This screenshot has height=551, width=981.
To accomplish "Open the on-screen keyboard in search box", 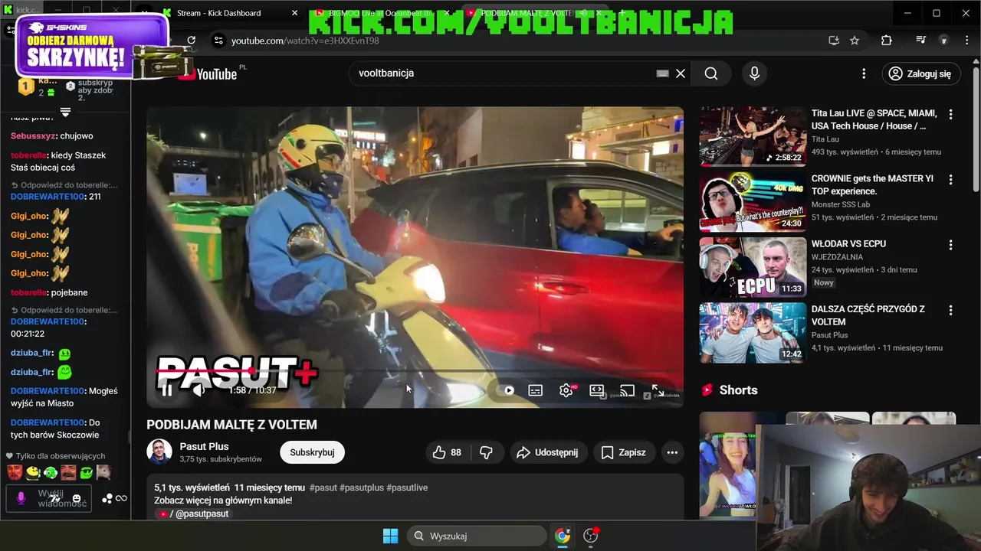I will click(663, 73).
